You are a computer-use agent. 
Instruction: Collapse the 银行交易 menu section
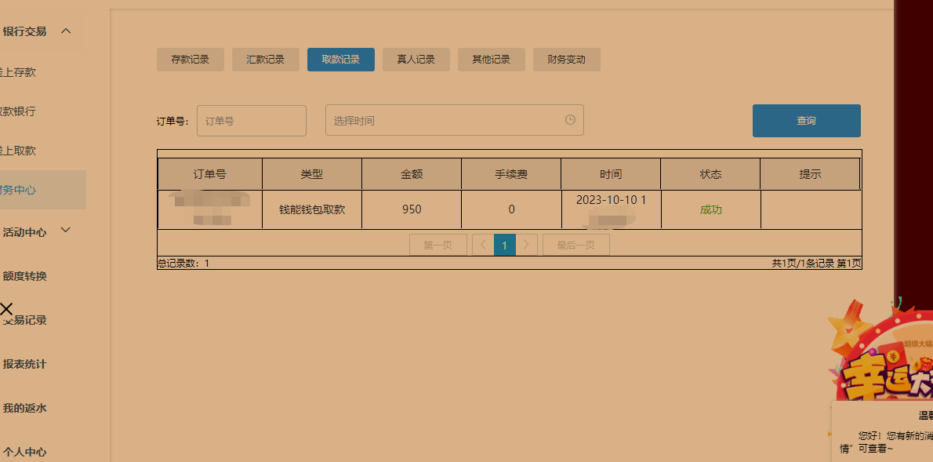coord(66,31)
